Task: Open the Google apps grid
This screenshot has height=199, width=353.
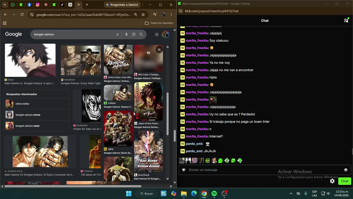Action: coord(157,34)
